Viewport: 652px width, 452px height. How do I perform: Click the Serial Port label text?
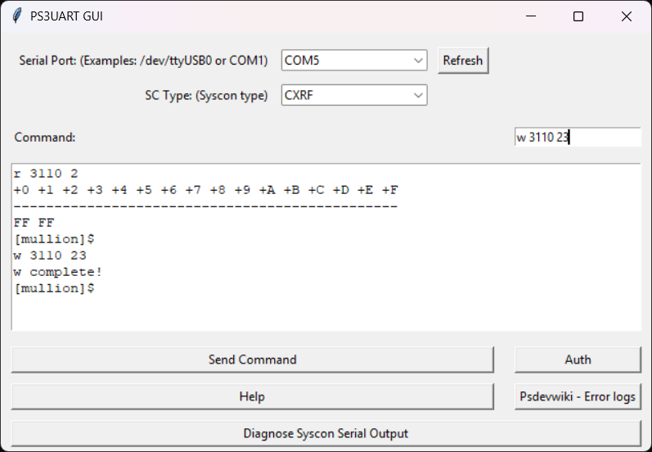click(143, 61)
